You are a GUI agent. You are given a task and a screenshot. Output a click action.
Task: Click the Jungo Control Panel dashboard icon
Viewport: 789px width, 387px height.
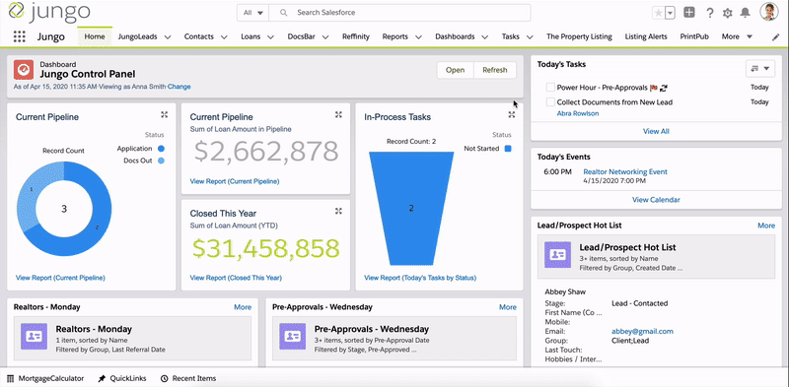click(23, 70)
